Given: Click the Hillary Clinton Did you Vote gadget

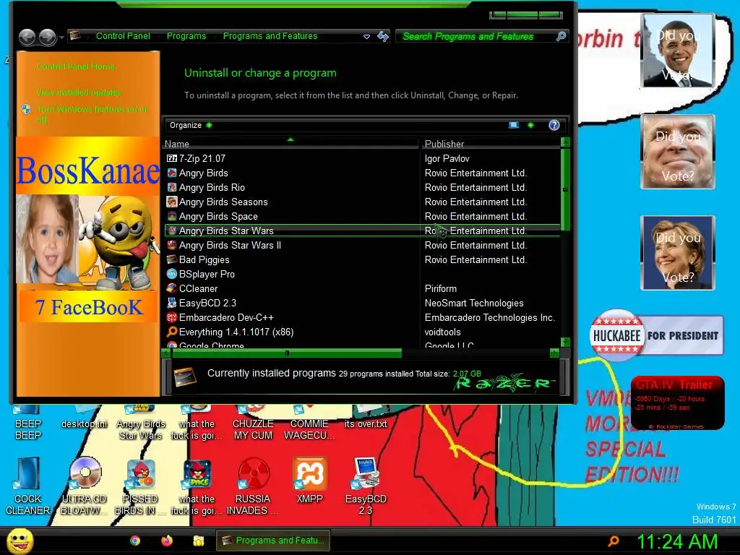Looking at the screenshot, I should pos(678,253).
